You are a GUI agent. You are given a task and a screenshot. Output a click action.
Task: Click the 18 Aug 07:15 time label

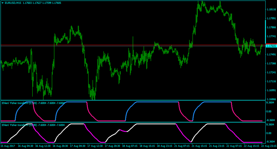(x=130, y=146)
